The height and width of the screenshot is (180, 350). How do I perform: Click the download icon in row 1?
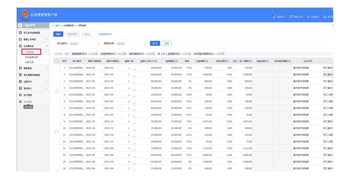click(x=134, y=69)
